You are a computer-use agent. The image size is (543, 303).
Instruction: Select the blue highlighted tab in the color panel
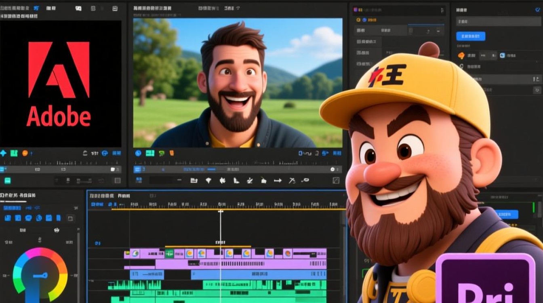[12, 208]
